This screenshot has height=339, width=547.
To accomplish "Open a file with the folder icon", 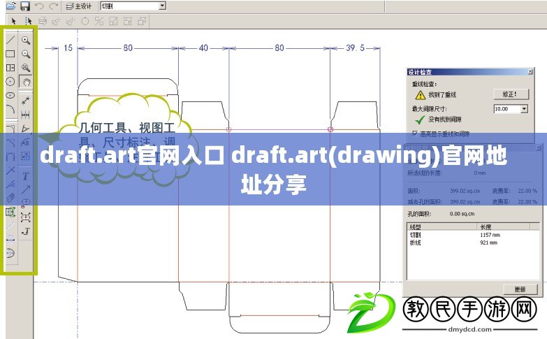I will coord(10,6).
